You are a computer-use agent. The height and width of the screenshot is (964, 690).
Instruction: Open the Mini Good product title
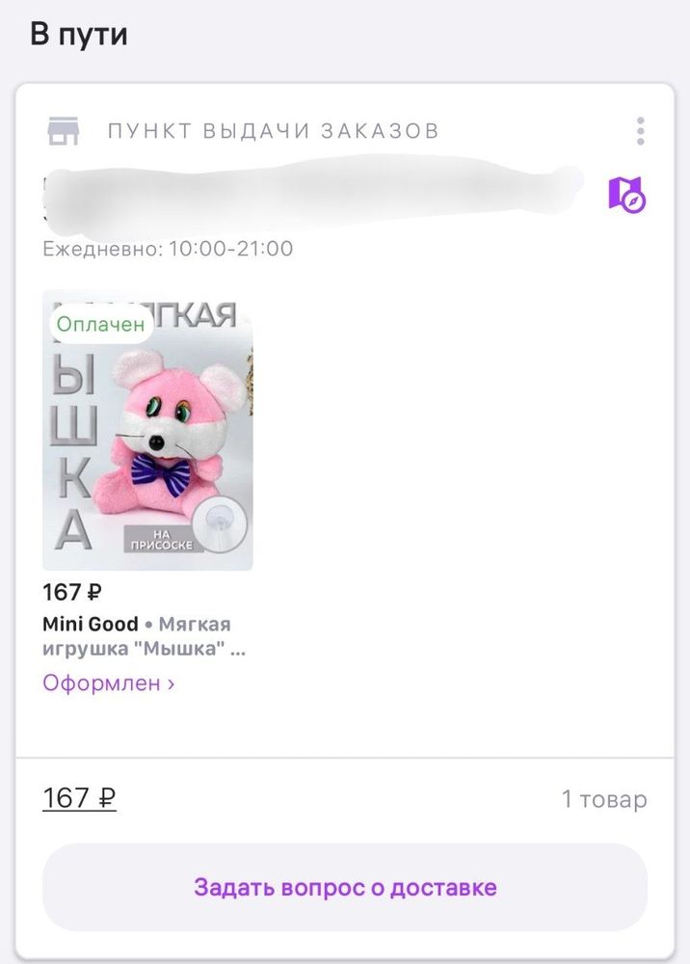[144, 636]
